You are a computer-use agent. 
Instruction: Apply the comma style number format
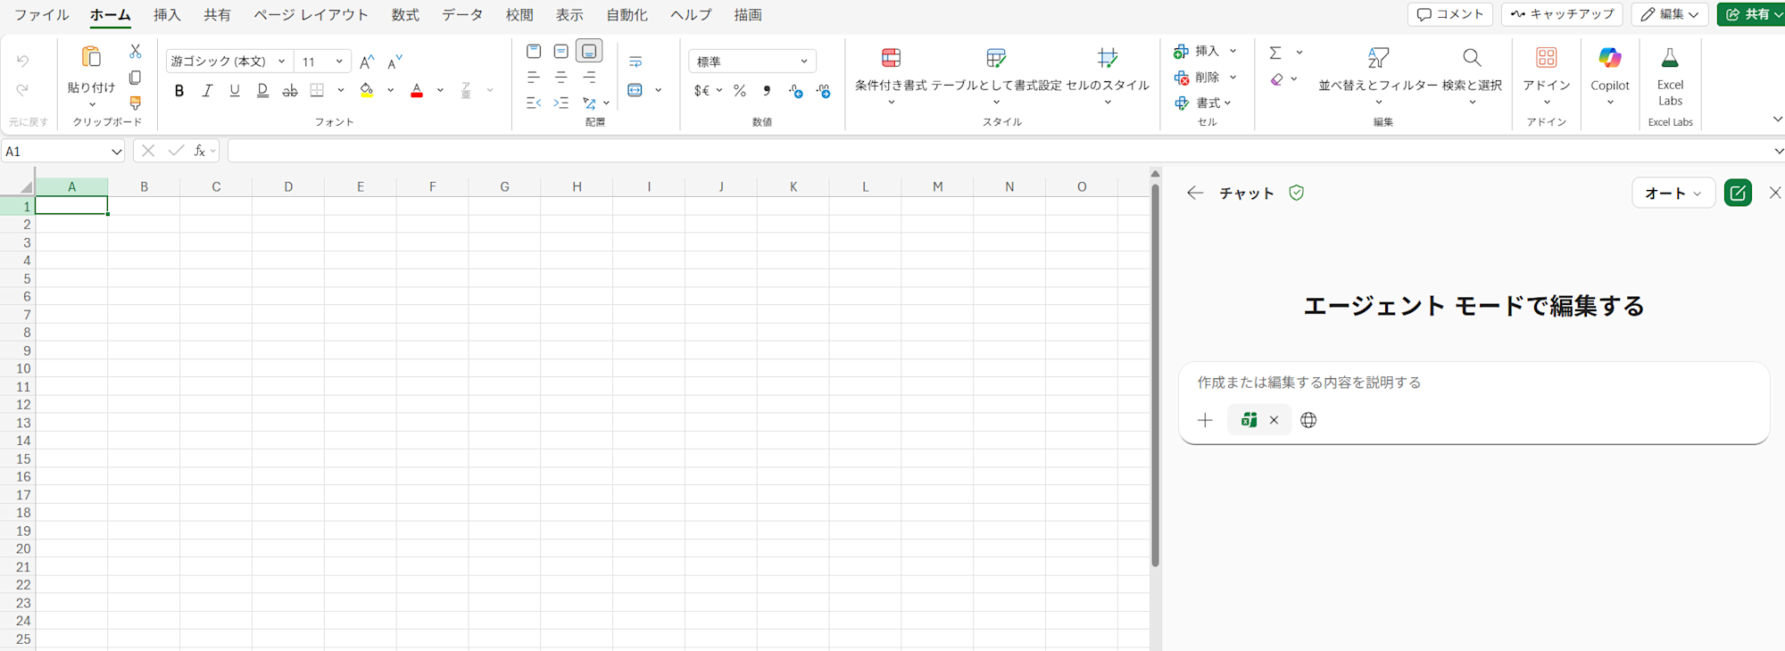pyautogui.click(x=767, y=90)
